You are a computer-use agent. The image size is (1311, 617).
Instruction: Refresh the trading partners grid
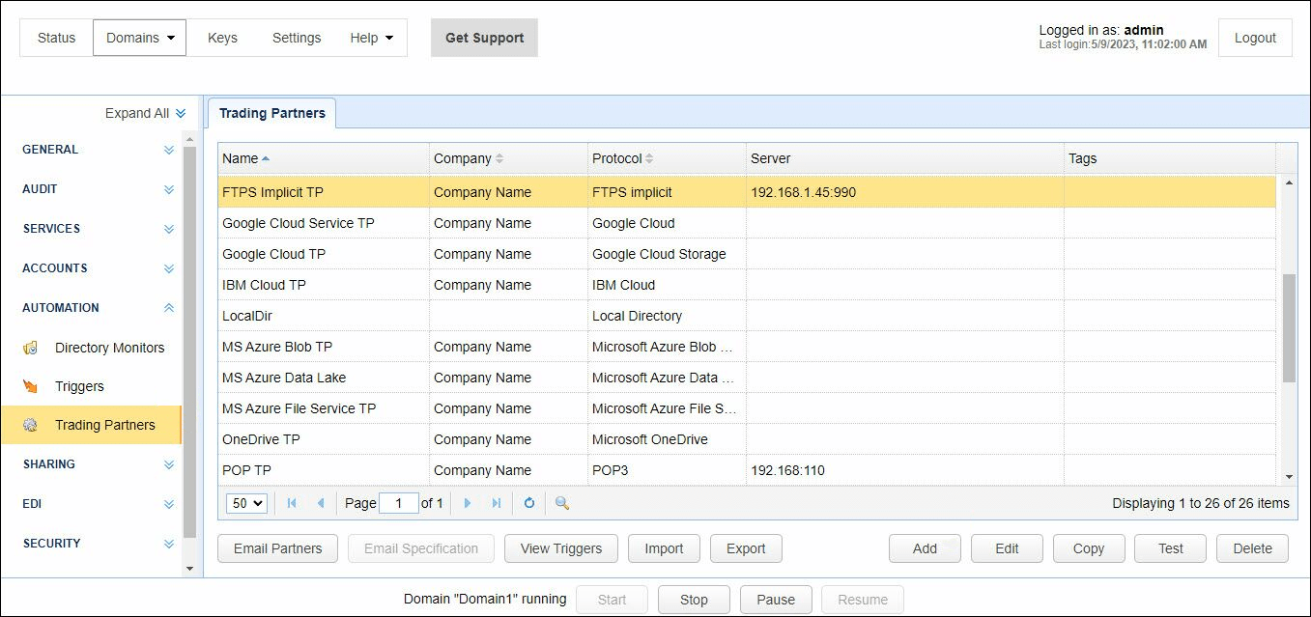pos(529,503)
